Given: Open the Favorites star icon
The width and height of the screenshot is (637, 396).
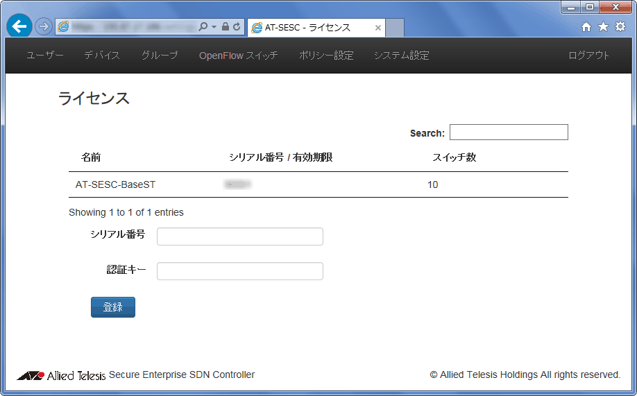Looking at the screenshot, I should [x=603, y=27].
